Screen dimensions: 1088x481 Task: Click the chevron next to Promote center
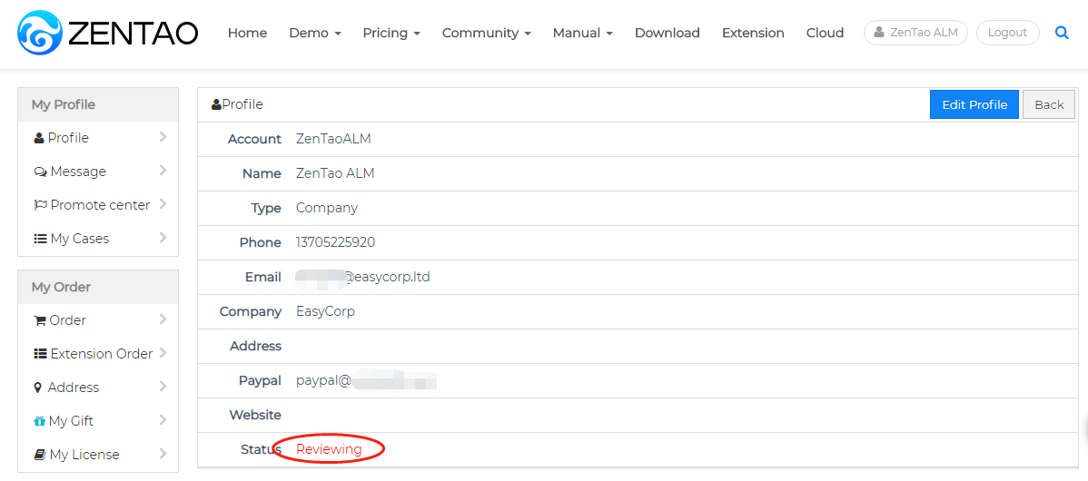tap(163, 204)
